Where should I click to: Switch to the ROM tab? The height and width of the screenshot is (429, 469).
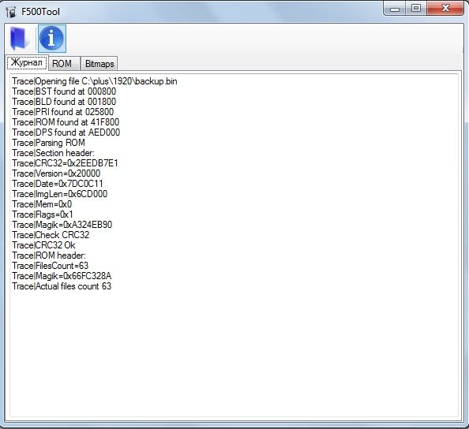point(62,64)
